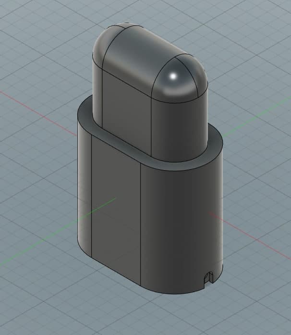Select the flat side face of lower body
Image resolution: width=291 pixels, height=335 pixels.
(x=116, y=210)
